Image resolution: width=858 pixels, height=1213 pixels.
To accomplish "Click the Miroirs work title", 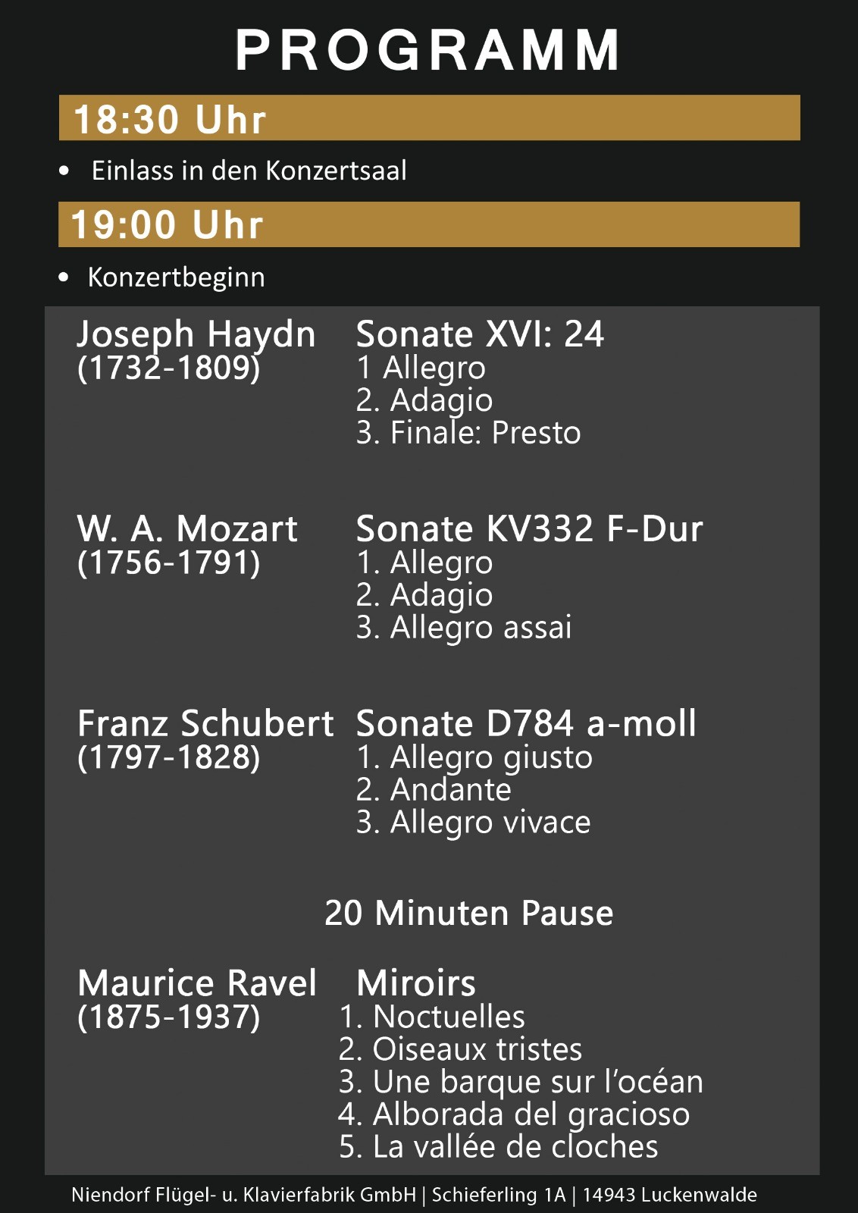I will [x=416, y=983].
